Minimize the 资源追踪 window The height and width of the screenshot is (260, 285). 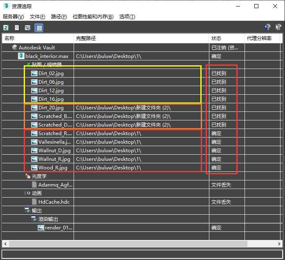tap(238, 6)
